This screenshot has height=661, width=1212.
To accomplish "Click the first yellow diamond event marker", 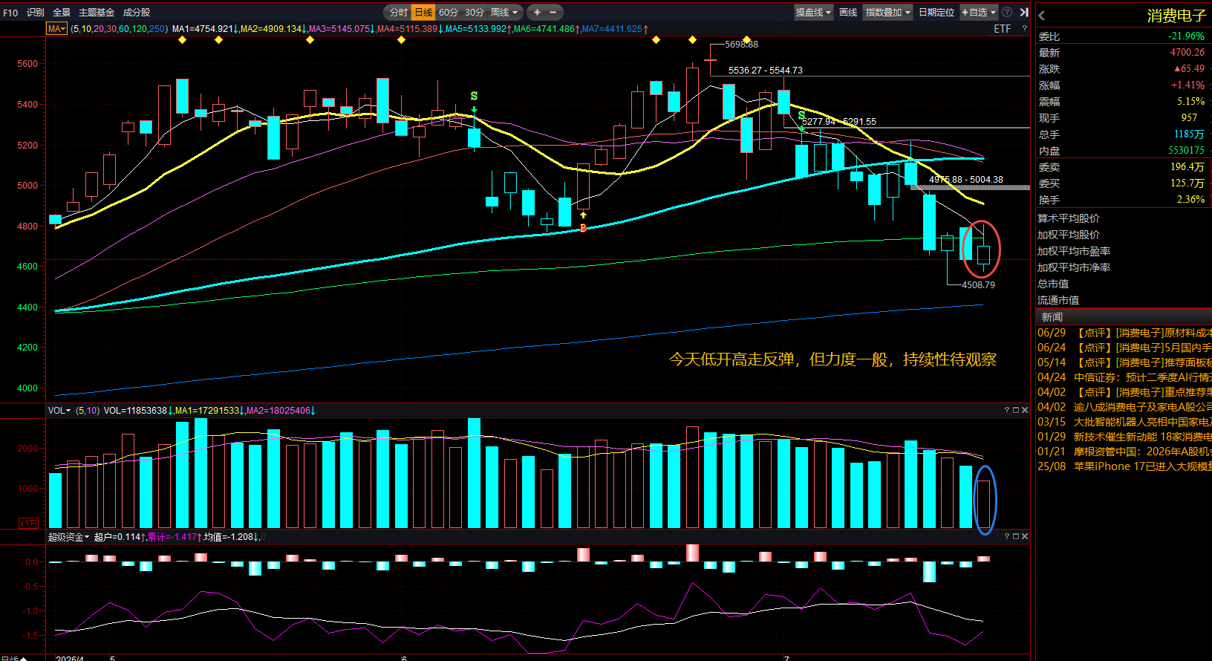I will [183, 40].
